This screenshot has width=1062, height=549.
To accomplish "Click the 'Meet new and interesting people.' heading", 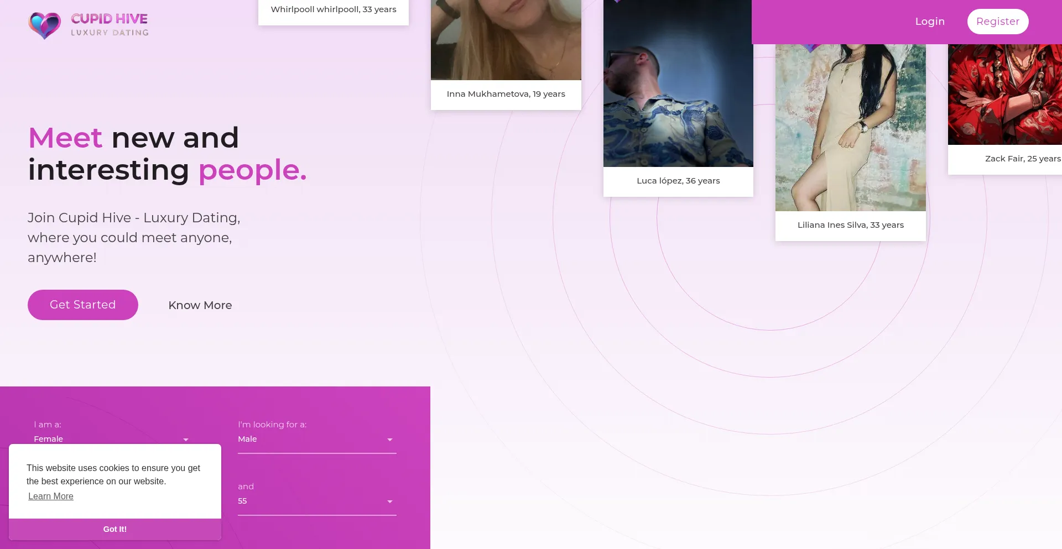I will pos(167,154).
